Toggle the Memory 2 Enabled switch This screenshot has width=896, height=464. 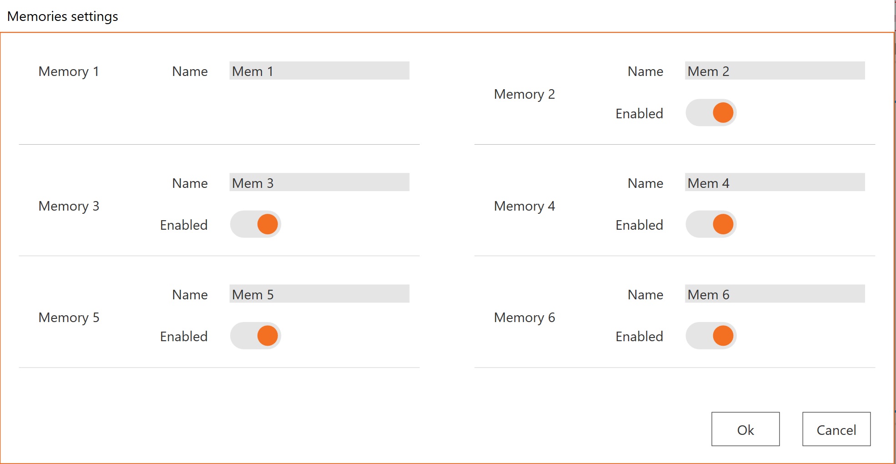pos(711,113)
